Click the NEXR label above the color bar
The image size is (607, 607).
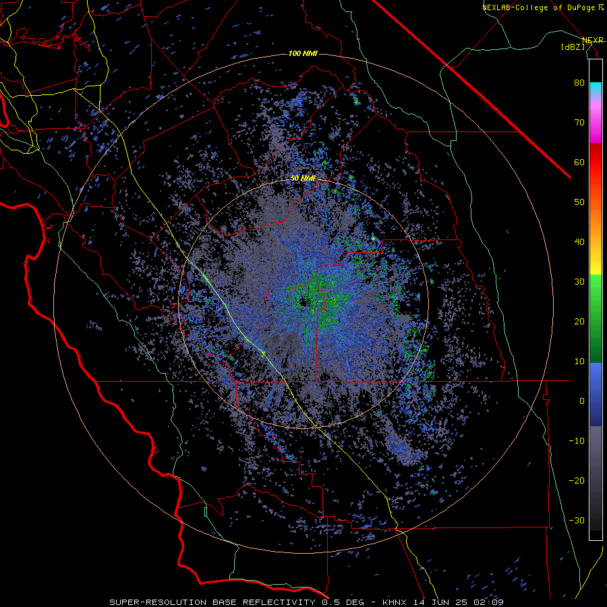[x=593, y=40]
